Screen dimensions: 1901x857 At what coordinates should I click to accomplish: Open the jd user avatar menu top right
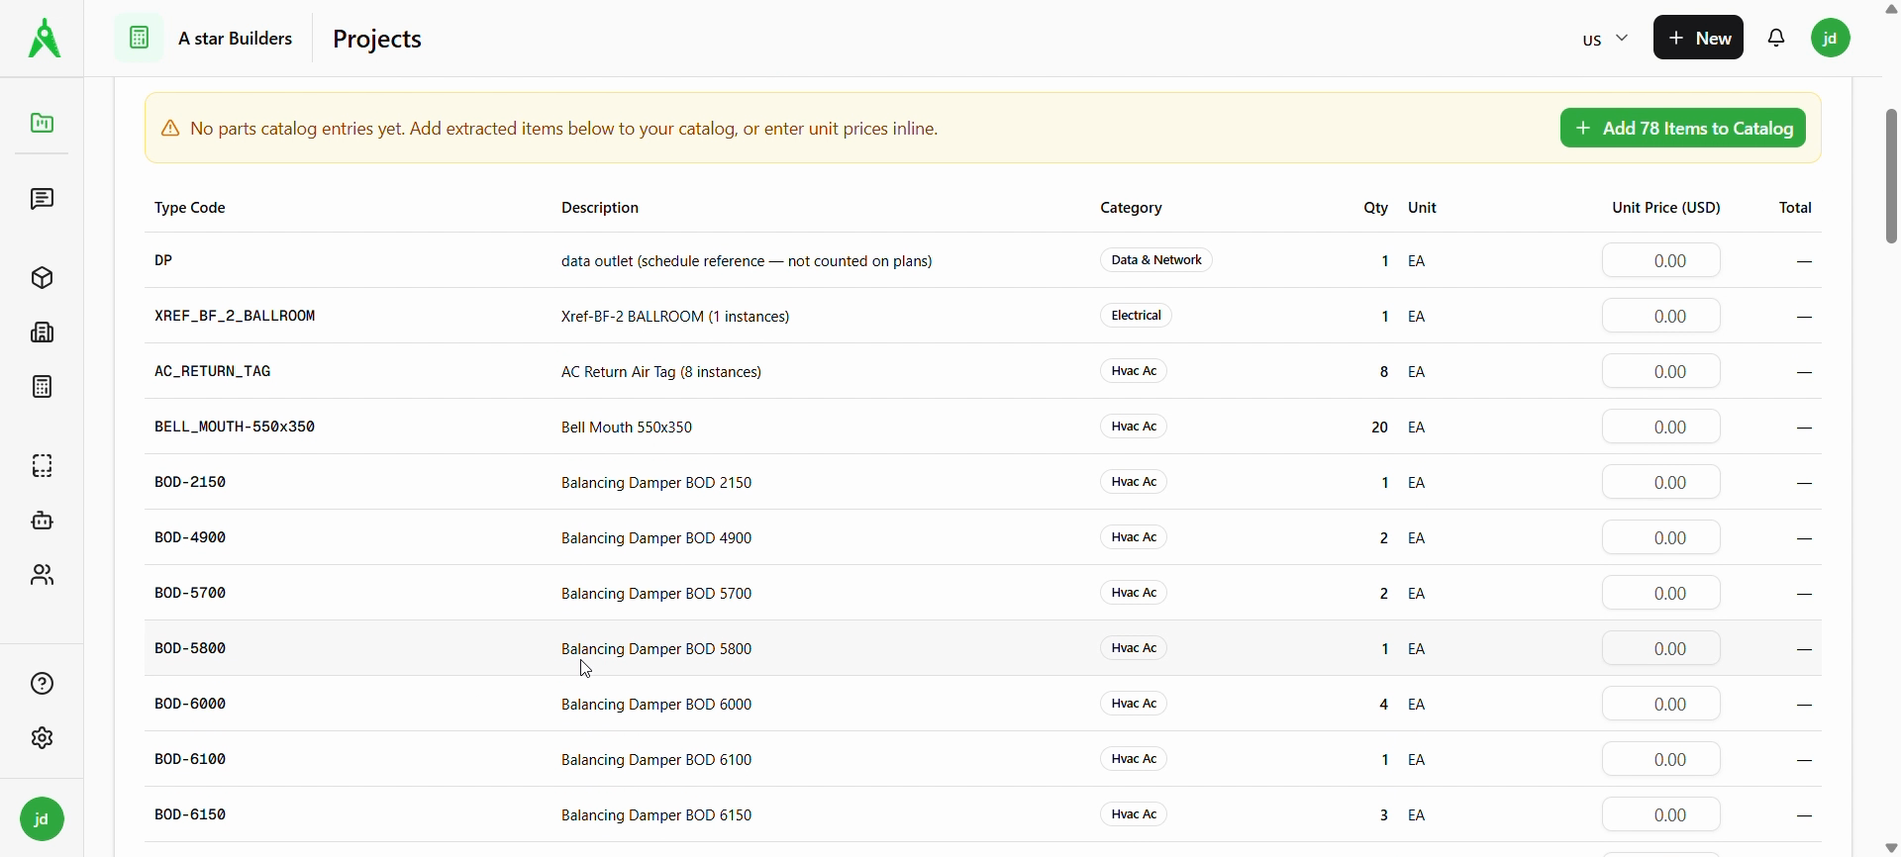tap(1831, 39)
